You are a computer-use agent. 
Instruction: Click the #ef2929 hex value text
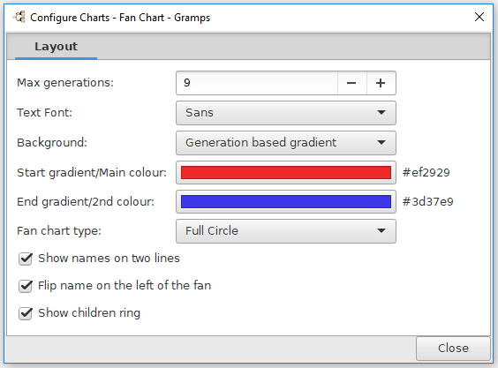click(x=426, y=173)
